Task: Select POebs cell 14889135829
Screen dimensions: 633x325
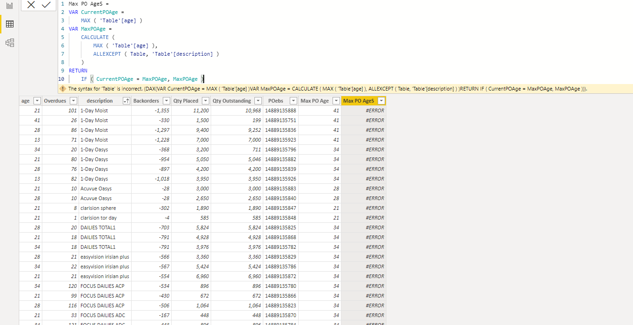Action: 280,257
